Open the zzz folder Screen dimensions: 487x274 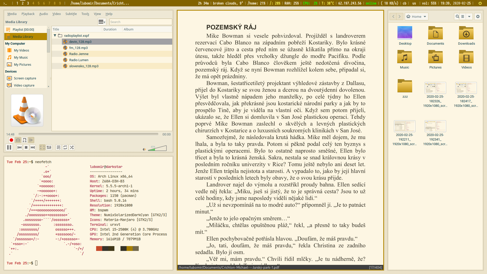pyautogui.click(x=405, y=89)
